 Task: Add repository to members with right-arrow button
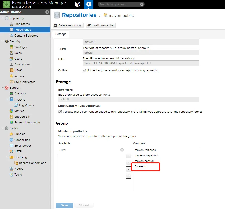pos(128,162)
